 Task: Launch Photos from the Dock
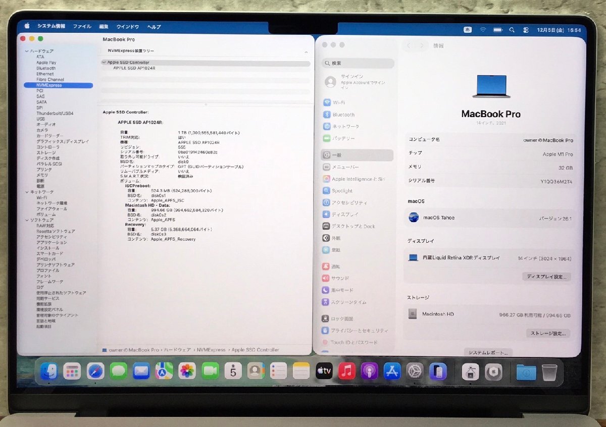(187, 371)
